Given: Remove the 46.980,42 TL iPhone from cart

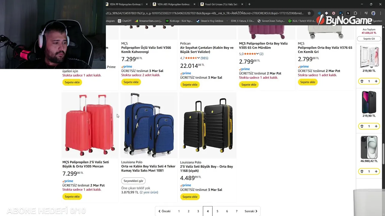Looking at the screenshot, I should coord(362,171).
